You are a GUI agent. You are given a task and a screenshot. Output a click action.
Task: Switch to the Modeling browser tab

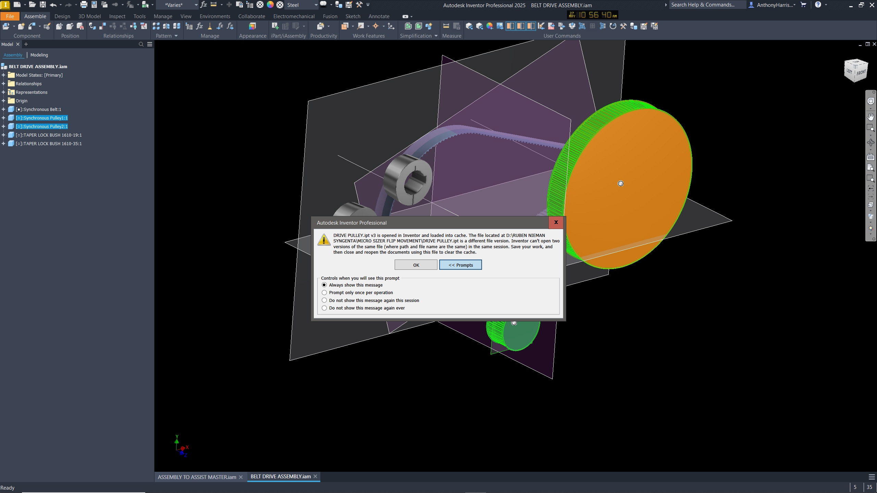coord(39,55)
